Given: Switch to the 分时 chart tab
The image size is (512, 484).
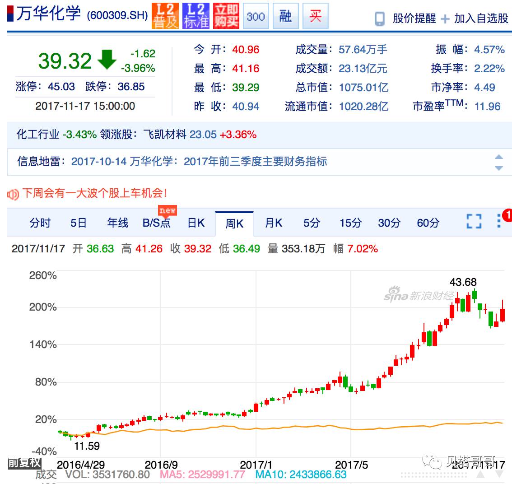Looking at the screenshot, I should 40,223.
